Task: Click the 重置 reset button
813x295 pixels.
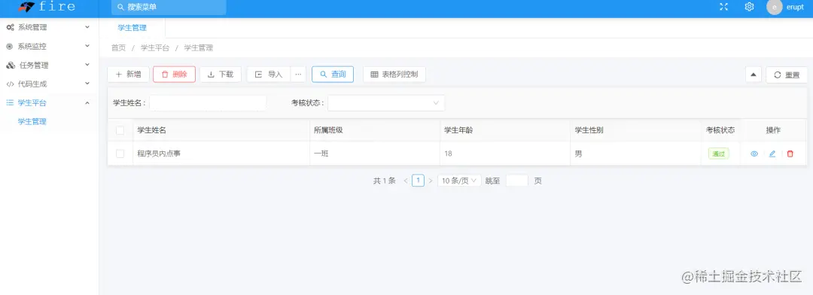Action: pyautogui.click(x=787, y=75)
